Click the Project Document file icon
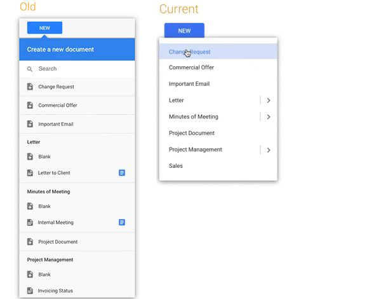The image size is (381, 299). 30,242
